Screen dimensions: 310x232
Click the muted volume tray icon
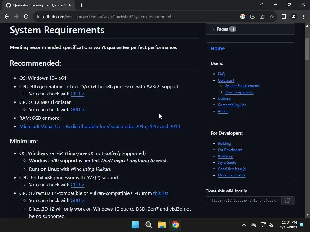(271, 225)
